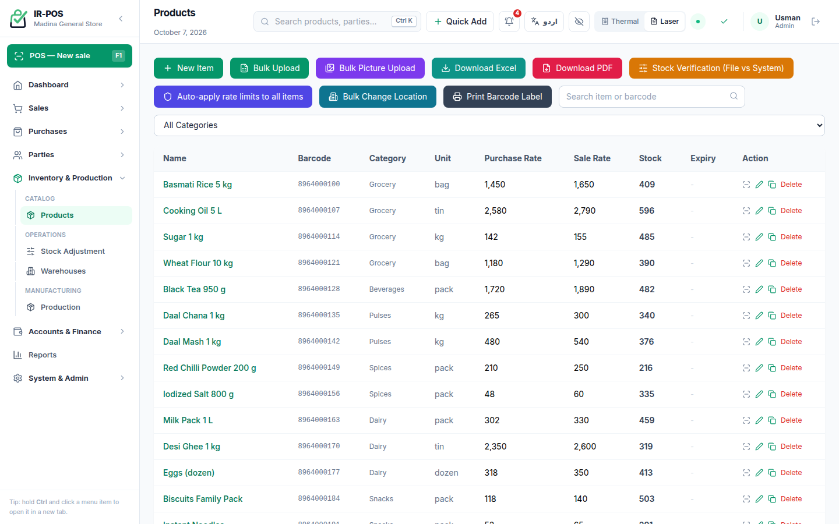Open Reports from the sidebar
This screenshot has width=839, height=524.
(69, 355)
